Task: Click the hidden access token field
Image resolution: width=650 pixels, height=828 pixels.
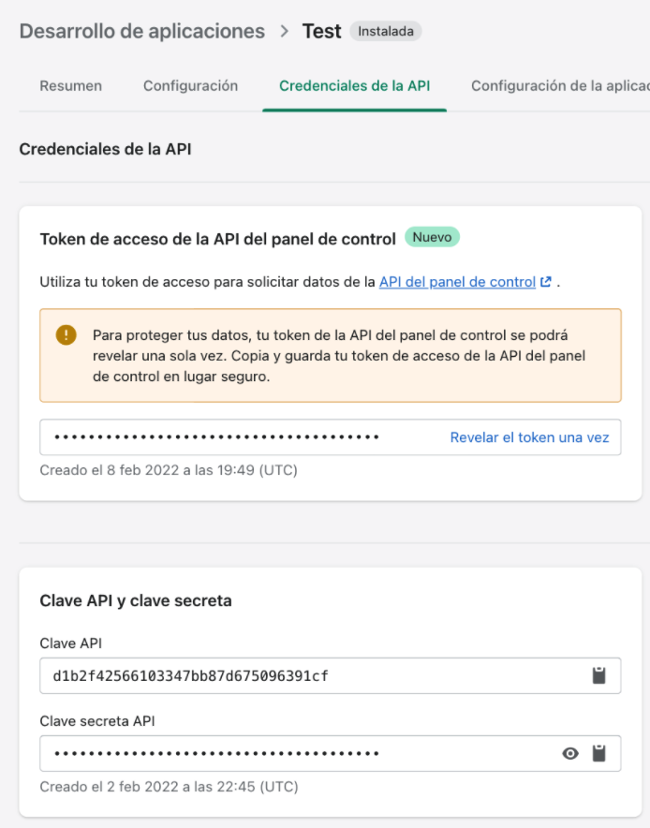Action: [234, 437]
